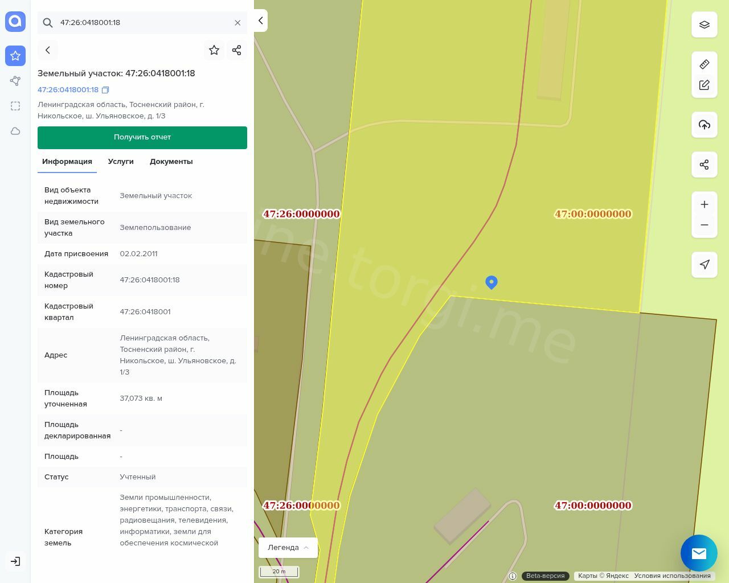This screenshot has height=583, width=729.
Task: Click the ruler measurement tool icon
Action: click(705, 64)
